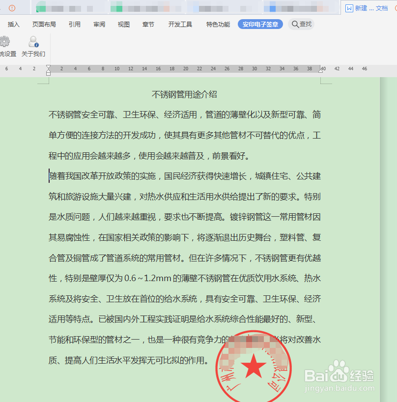
Task: Click the right indent marker on ruler
Action: tap(320, 71)
